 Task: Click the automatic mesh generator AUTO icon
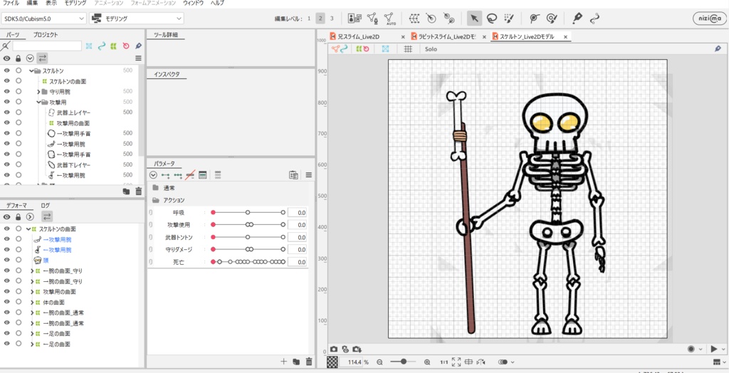tap(389, 19)
